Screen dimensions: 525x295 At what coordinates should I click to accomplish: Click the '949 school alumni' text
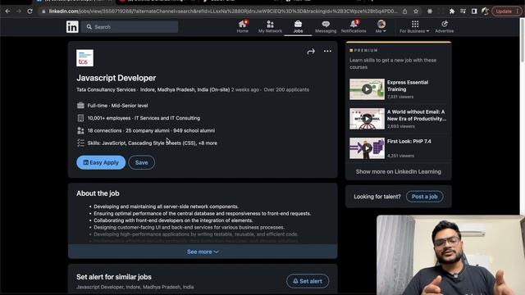(x=194, y=131)
